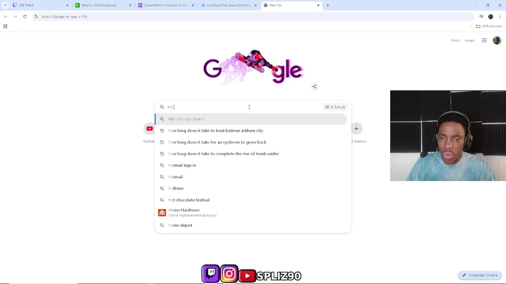Click the Google doodle logo
Image resolution: width=506 pixels, height=284 pixels.
[x=253, y=67]
